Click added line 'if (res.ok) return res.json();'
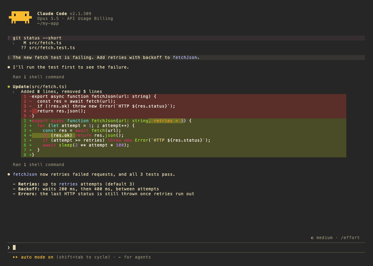This screenshot has width=373, height=266. pyautogui.click(x=184, y=135)
